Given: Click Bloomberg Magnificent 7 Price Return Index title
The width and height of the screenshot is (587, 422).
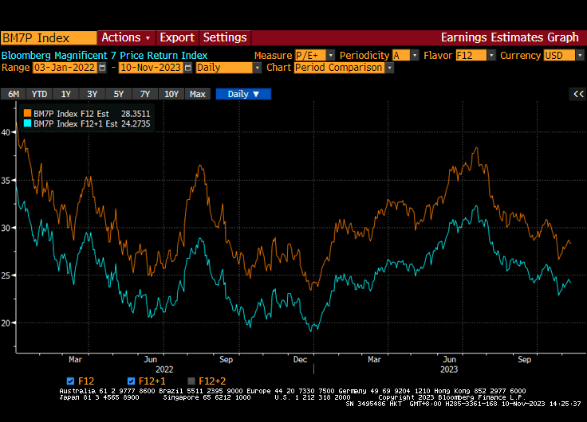Looking at the screenshot, I should 104,55.
